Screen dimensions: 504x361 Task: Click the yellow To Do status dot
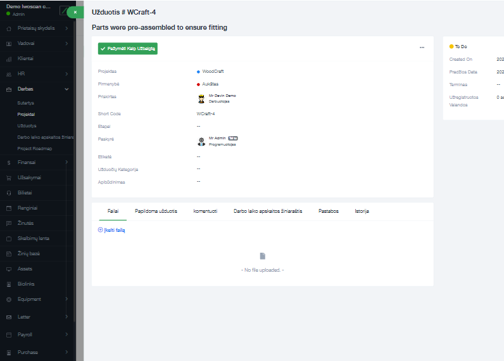451,47
